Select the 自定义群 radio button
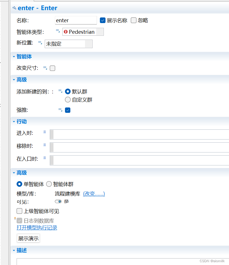Viewport: 229px width, 265px height. [68, 100]
